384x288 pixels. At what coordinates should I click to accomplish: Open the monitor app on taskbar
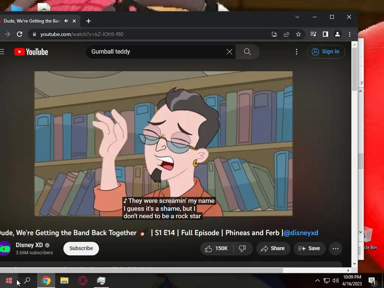101,280
